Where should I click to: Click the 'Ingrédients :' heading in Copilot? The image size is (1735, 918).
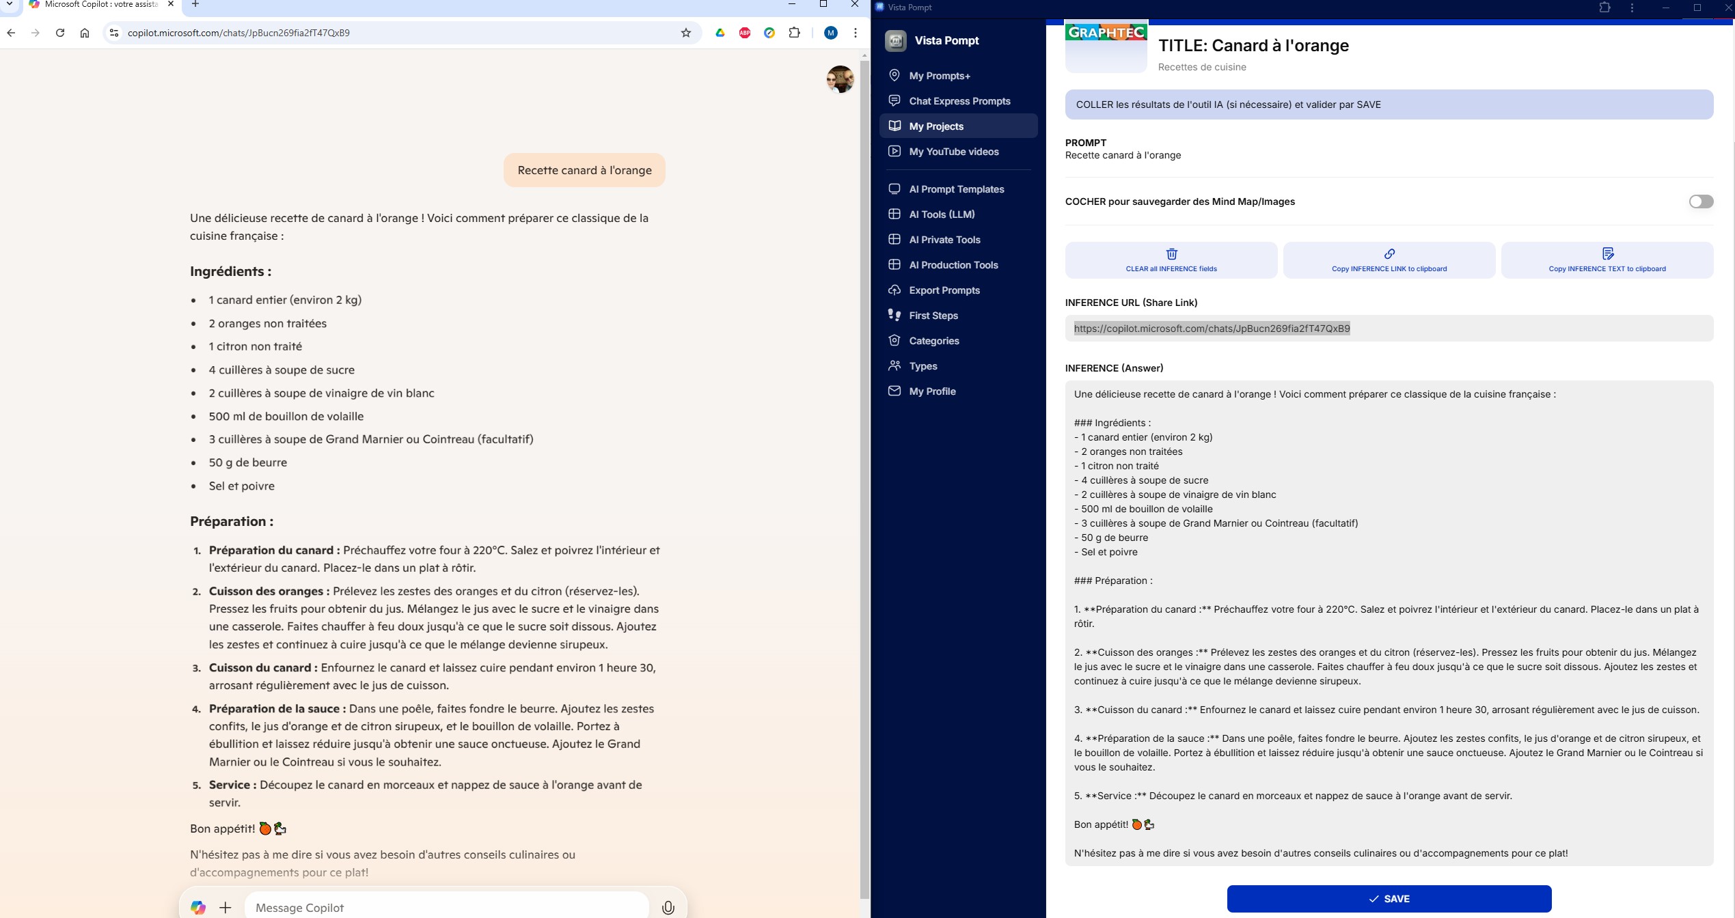230,271
